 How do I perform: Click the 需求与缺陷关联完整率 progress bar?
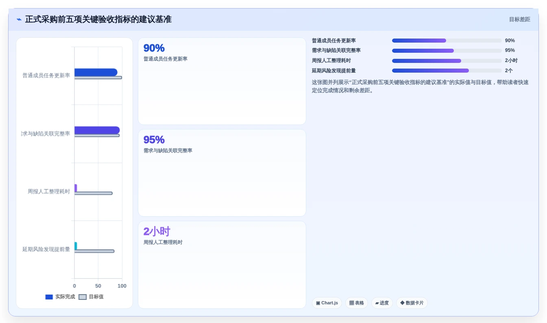coord(447,51)
